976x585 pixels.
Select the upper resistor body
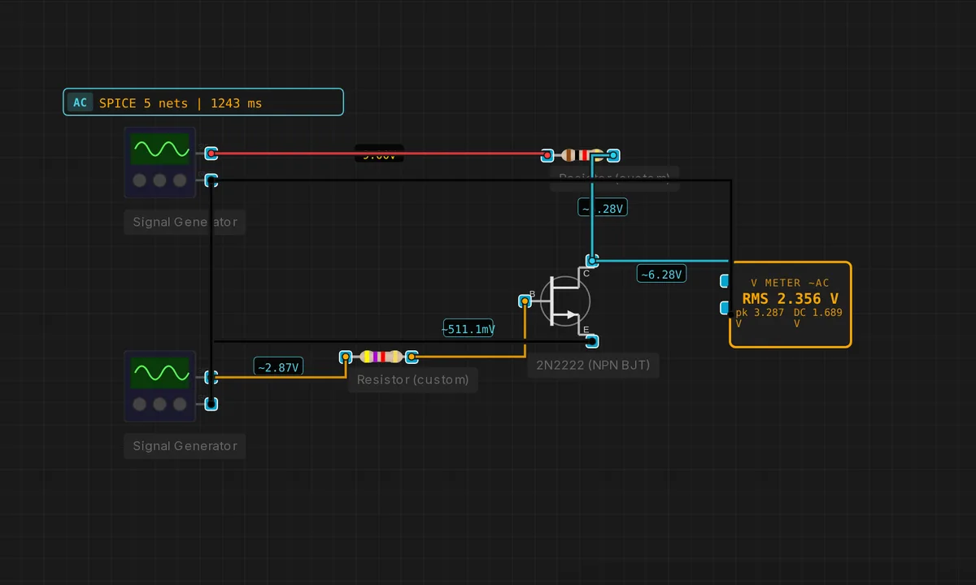(581, 155)
